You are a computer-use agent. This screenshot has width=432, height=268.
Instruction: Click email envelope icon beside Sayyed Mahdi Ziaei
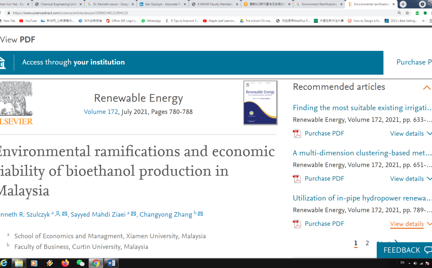pyautogui.click(x=133, y=214)
